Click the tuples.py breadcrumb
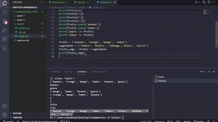This screenshot has height=122, width=218. click(x=97, y=7)
